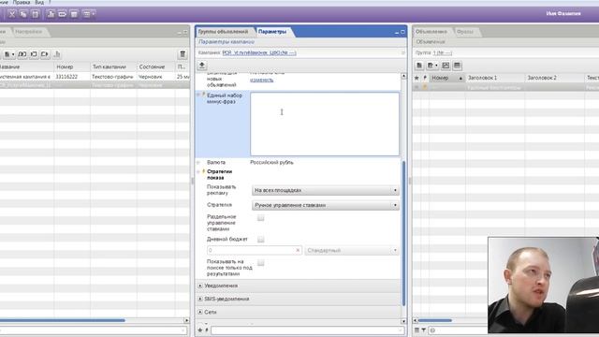Sort ads by Заголовок 2 column
Screen dimensions: 599x337
click(x=555, y=78)
